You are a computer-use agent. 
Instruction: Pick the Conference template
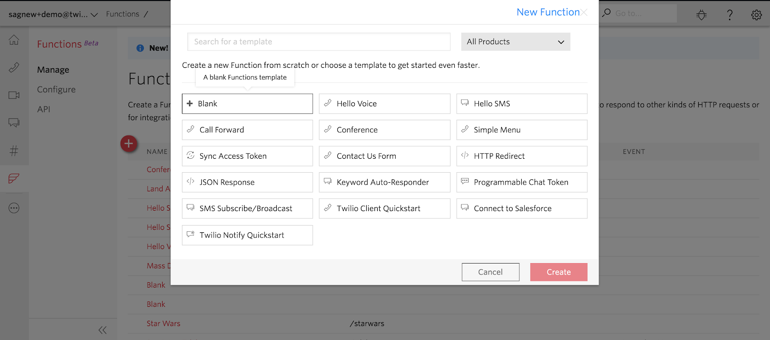coord(385,130)
